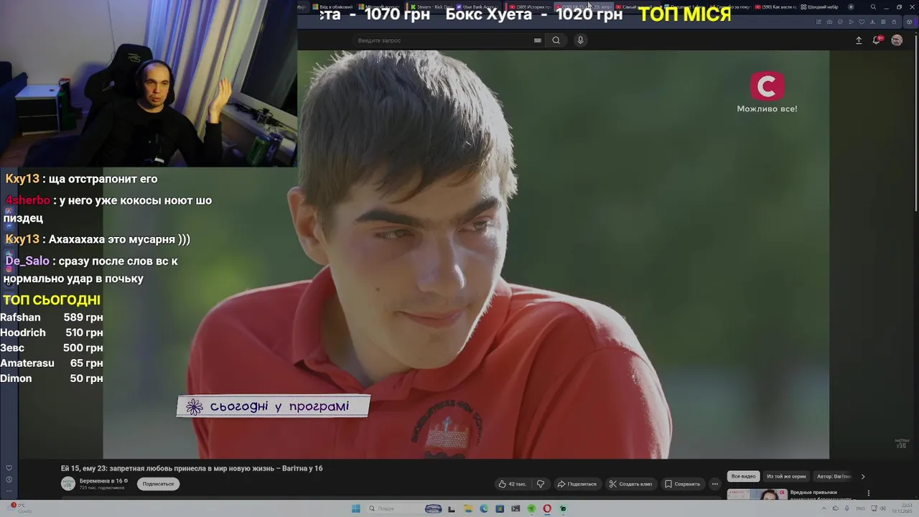Switch to "Как вести" YouTube browser tab
Image resolution: width=919 pixels, height=517 pixels.
(x=775, y=7)
